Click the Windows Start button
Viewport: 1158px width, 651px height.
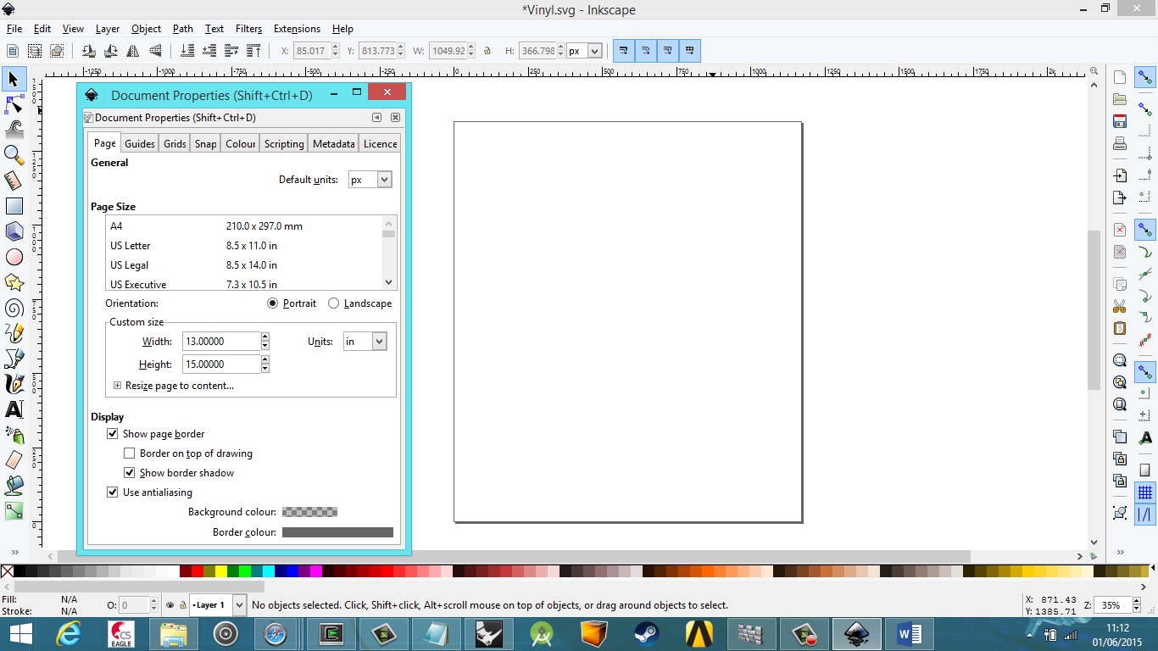point(20,633)
